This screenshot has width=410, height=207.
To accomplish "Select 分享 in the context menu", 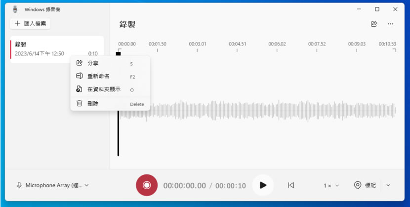I will coord(110,63).
